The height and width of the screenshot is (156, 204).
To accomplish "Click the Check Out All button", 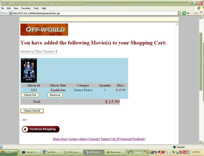I will tap(32, 111).
